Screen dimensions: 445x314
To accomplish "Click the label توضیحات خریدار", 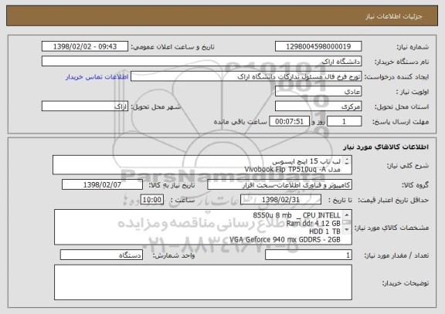I will coord(406,283).
